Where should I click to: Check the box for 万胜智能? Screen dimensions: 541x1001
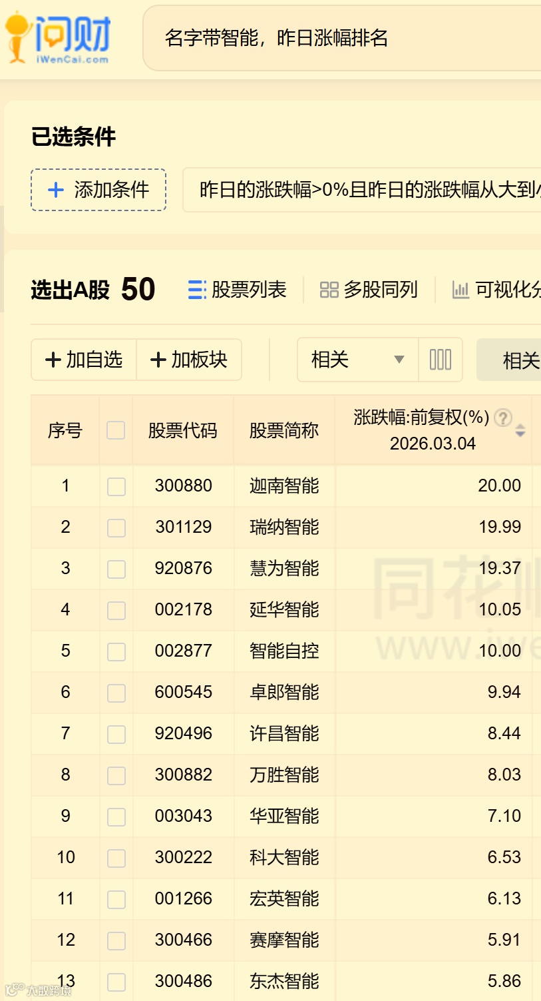pyautogui.click(x=116, y=776)
